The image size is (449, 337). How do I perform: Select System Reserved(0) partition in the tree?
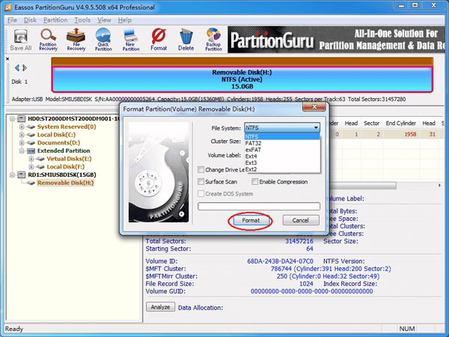(x=67, y=127)
